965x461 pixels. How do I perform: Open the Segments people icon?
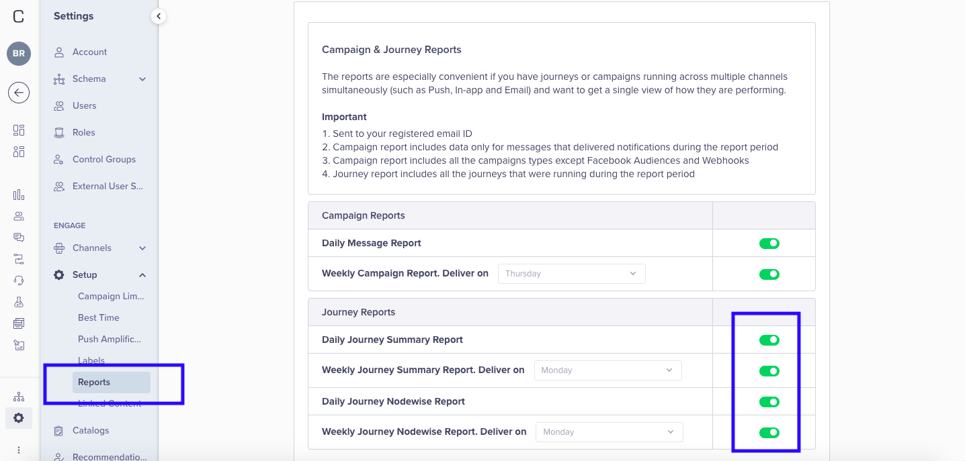tap(19, 215)
